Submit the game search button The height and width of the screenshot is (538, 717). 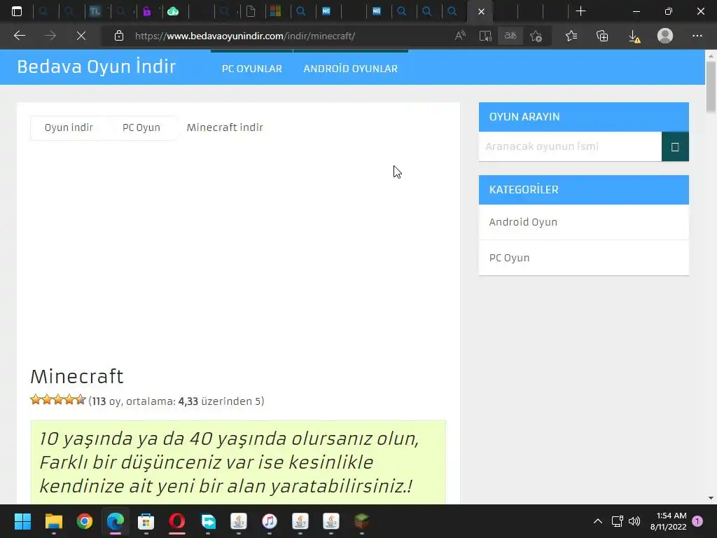[675, 146]
